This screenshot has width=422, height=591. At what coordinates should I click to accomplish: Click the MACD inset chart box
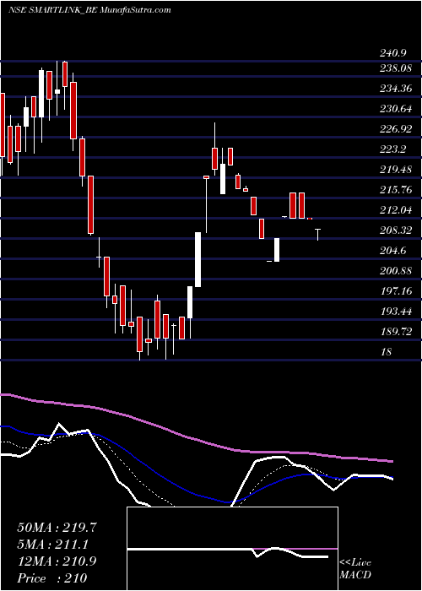(232, 549)
